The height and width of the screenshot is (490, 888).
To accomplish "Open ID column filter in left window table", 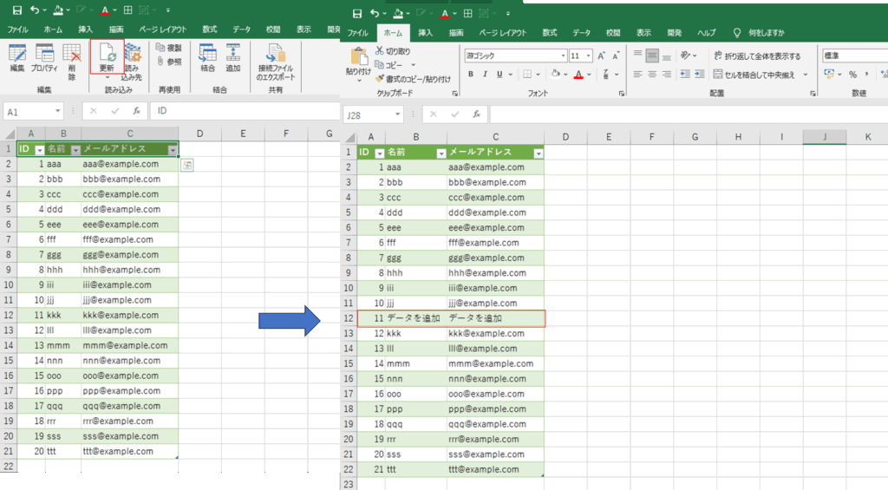I will [40, 150].
